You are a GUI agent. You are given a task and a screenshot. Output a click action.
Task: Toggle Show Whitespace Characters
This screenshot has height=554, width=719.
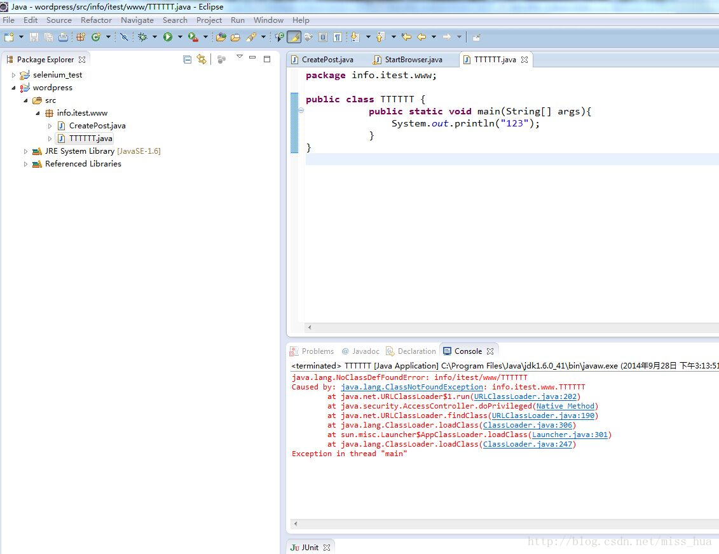coord(338,37)
